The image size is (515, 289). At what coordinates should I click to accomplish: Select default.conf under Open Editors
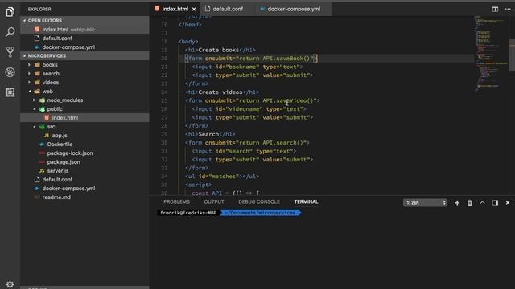coord(84,39)
